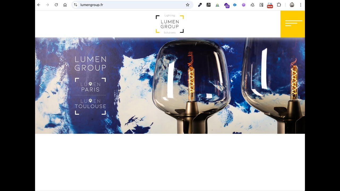The image size is (340, 191).
Task: Open the blue checkmark extension
Action: pos(235,5)
